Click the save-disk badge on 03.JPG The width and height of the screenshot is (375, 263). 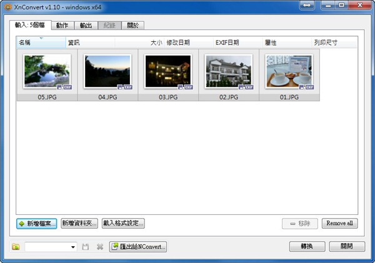click(x=181, y=87)
